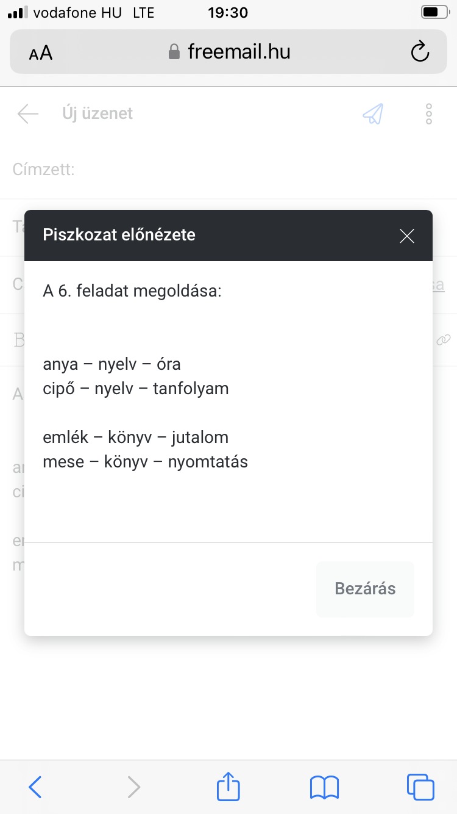Screen dimensions: 457x814
Task: Tap the Safari AA text size button
Action: pos(41,52)
